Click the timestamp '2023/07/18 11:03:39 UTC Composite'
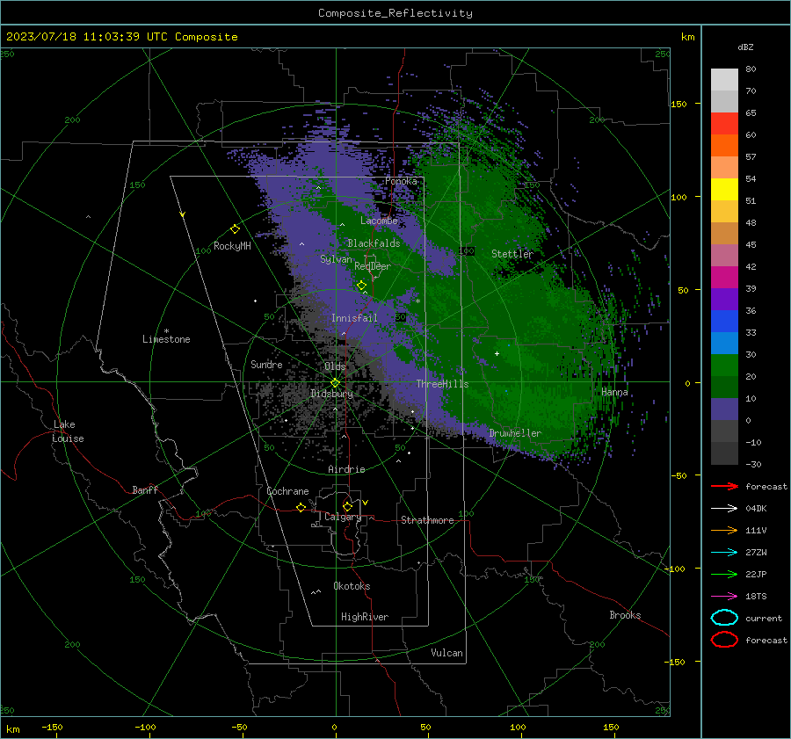791x739 pixels. point(121,37)
